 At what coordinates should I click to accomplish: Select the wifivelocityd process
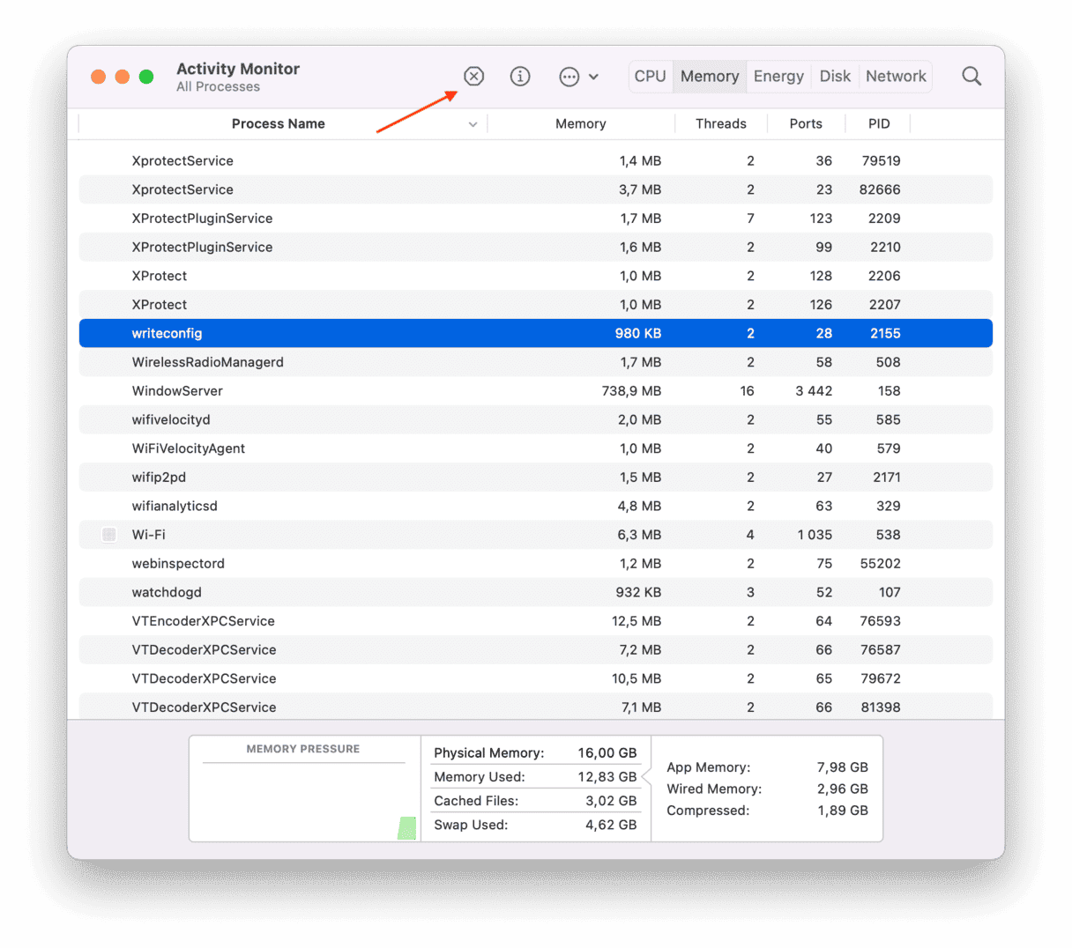click(x=536, y=419)
